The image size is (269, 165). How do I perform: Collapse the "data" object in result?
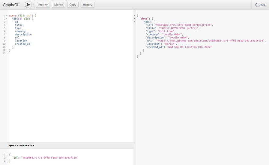[x=135, y=19]
